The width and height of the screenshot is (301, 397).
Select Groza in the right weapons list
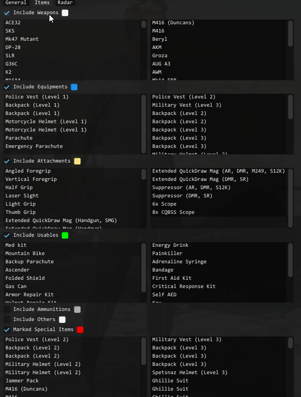(160, 56)
